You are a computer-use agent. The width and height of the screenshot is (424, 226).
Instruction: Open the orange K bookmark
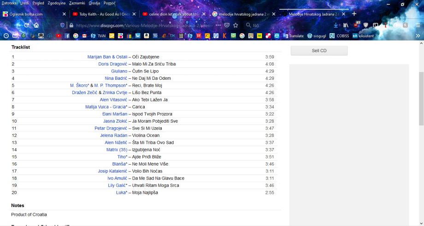click(x=224, y=36)
